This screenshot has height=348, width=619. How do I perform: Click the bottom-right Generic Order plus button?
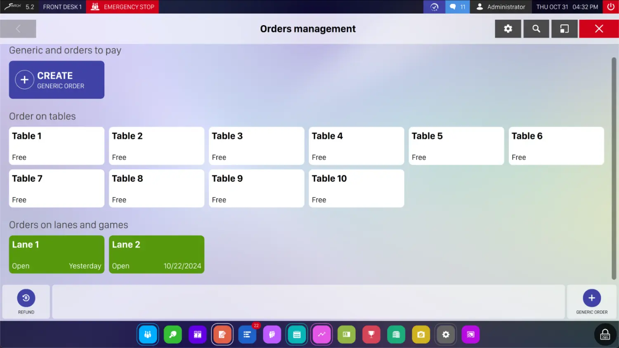click(592, 302)
